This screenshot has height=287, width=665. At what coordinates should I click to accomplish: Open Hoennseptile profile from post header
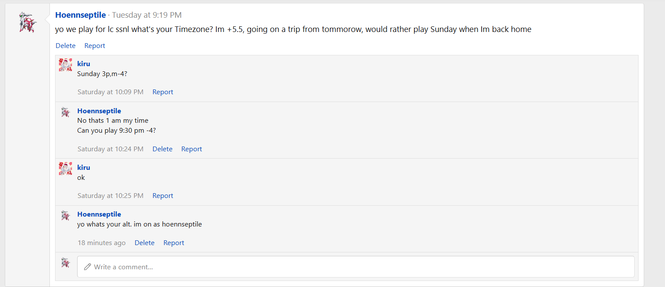tap(81, 15)
